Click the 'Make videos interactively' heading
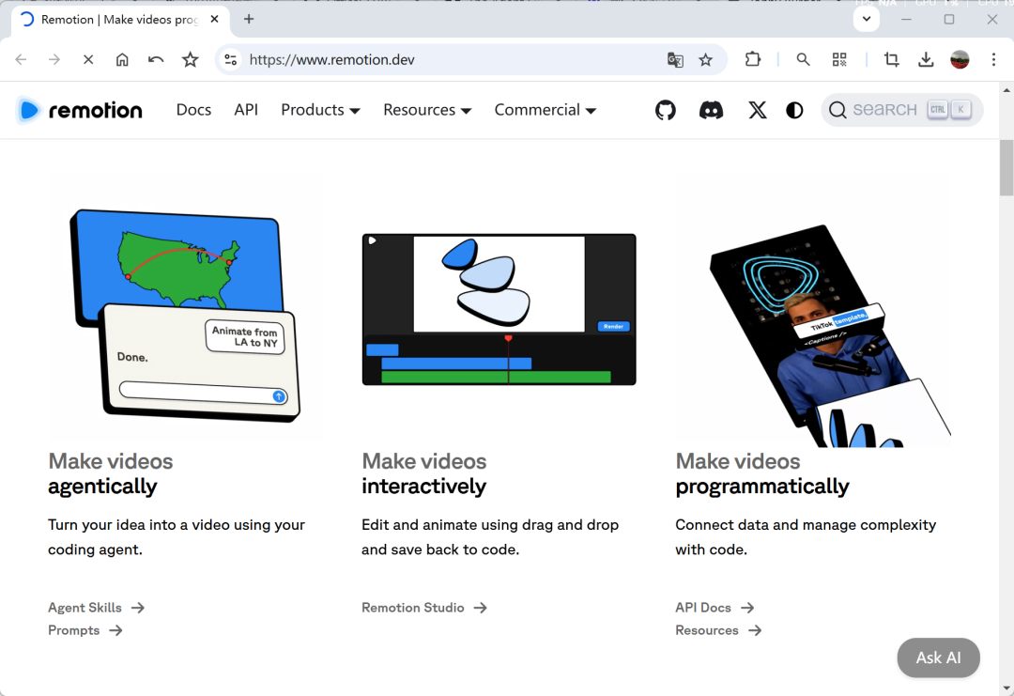Screen dimensions: 1014x696 (x=424, y=473)
